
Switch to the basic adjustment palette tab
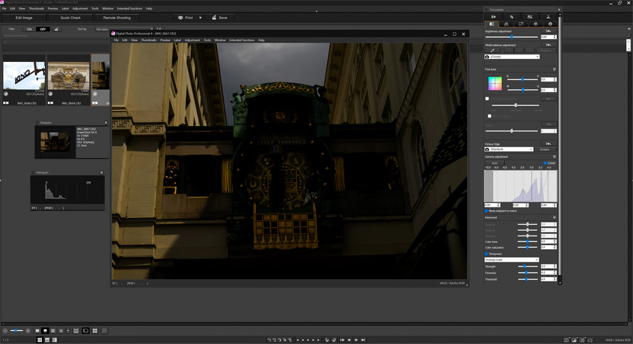(491, 24)
